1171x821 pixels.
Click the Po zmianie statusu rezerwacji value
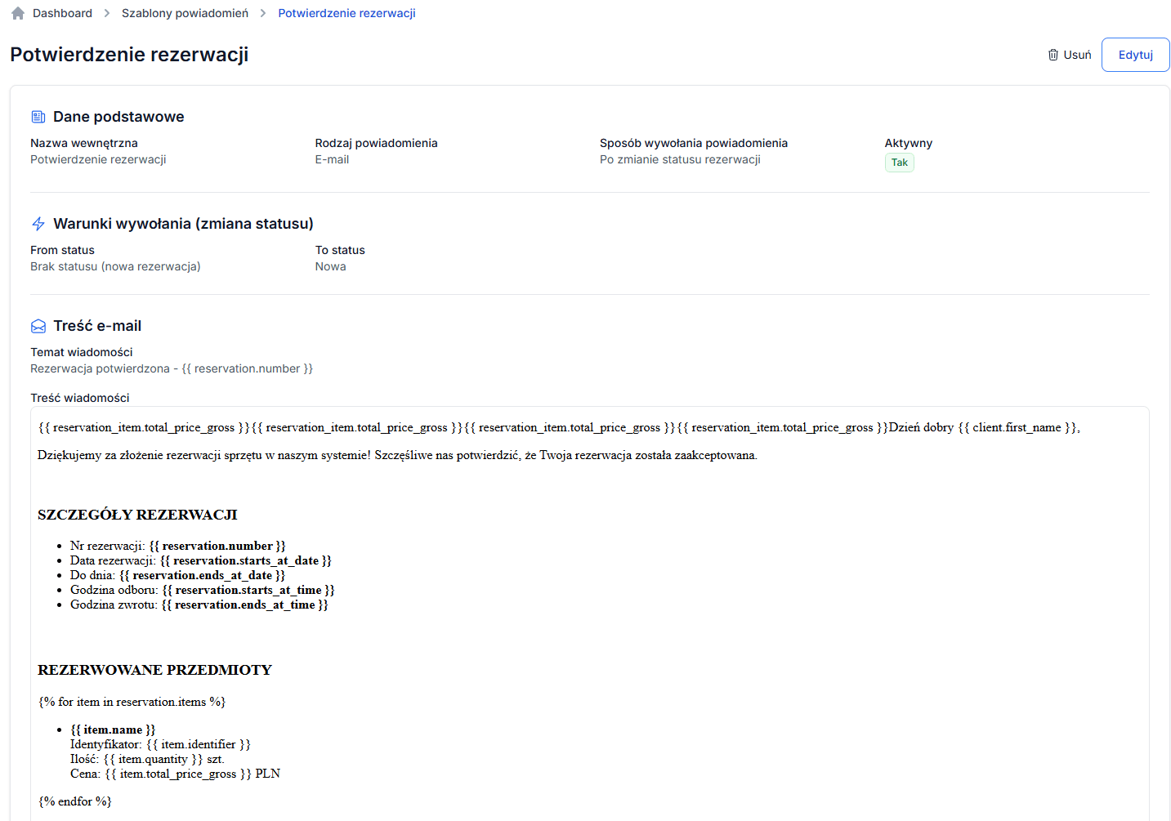pos(680,159)
